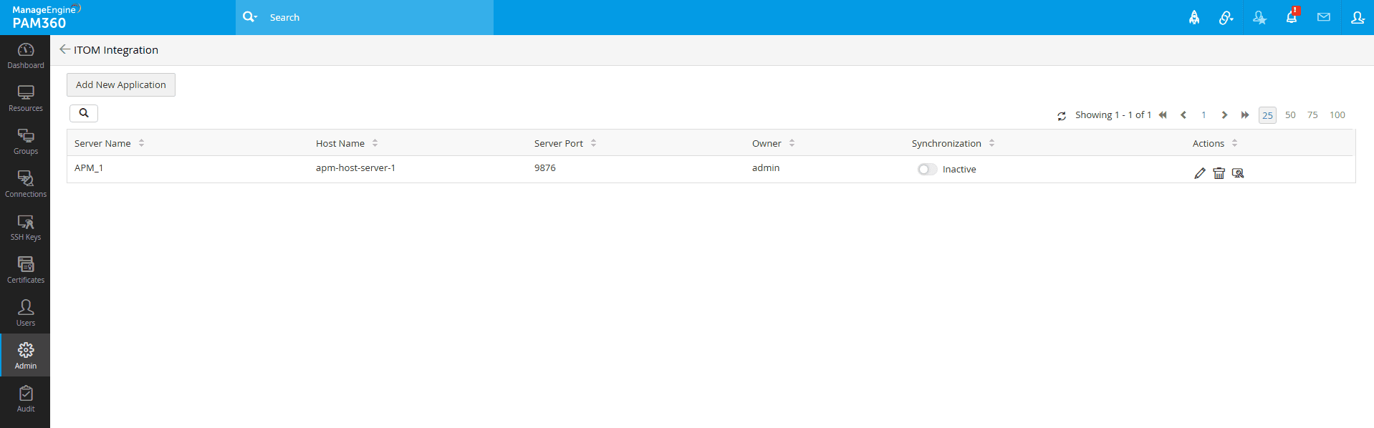Viewport: 1374px width, 428px height.
Task: Go to first page of results
Action: click(x=1163, y=115)
